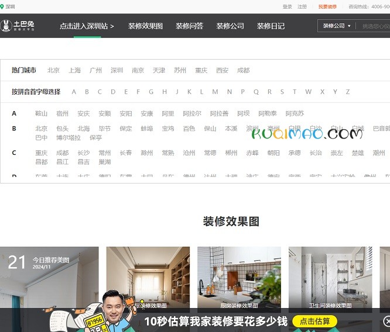Open the 厨房装修效果图 thumbnail
Screen dimensions: 390x332
(x=239, y=278)
